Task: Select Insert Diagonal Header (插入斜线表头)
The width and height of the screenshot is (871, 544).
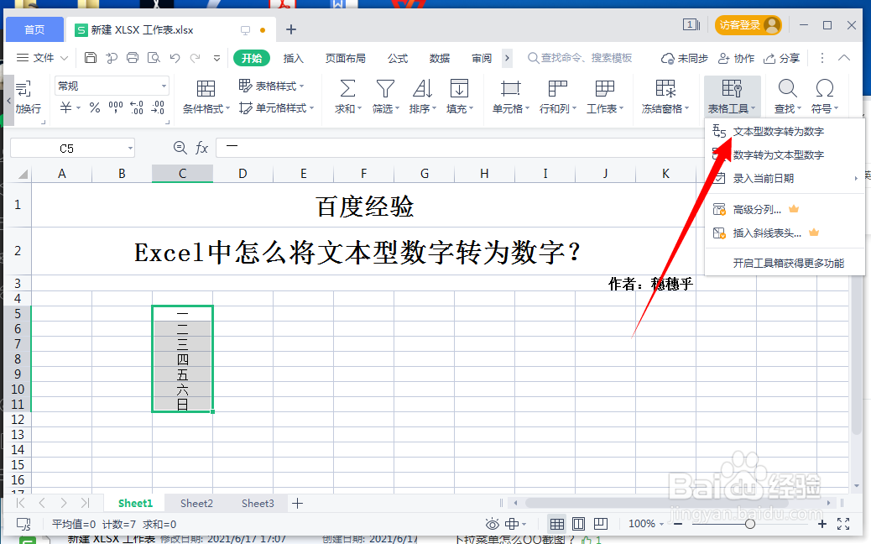Action: tap(785, 233)
